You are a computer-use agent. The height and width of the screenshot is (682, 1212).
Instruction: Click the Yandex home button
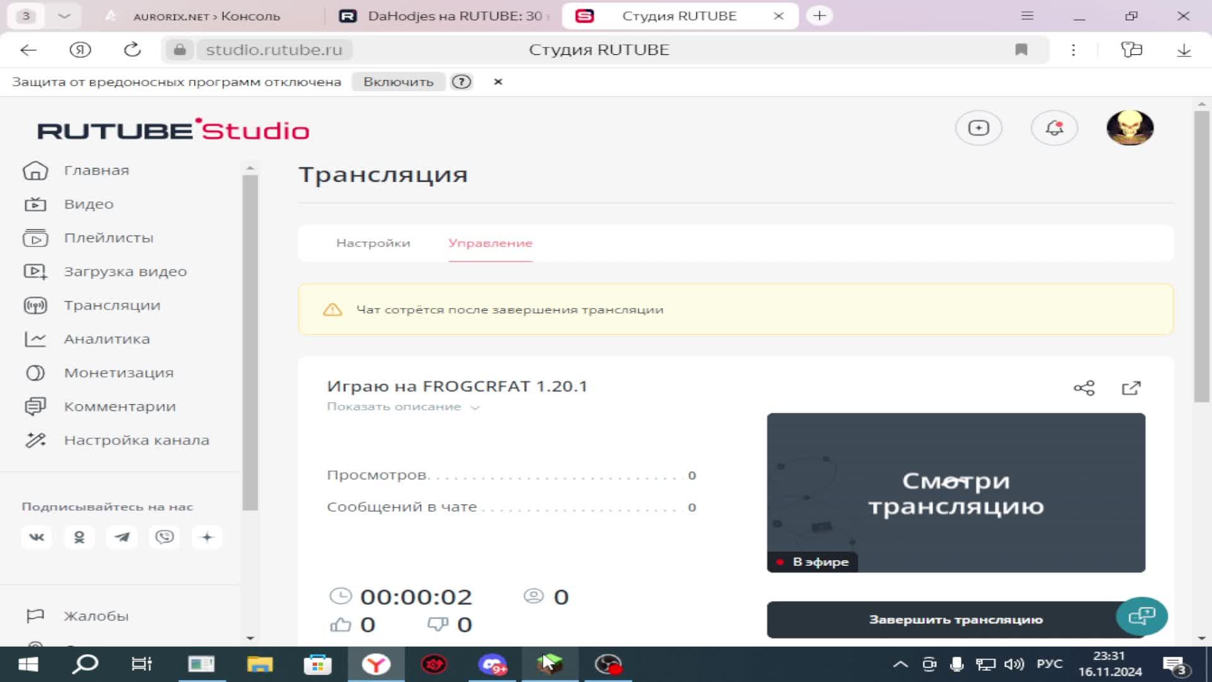(x=80, y=50)
